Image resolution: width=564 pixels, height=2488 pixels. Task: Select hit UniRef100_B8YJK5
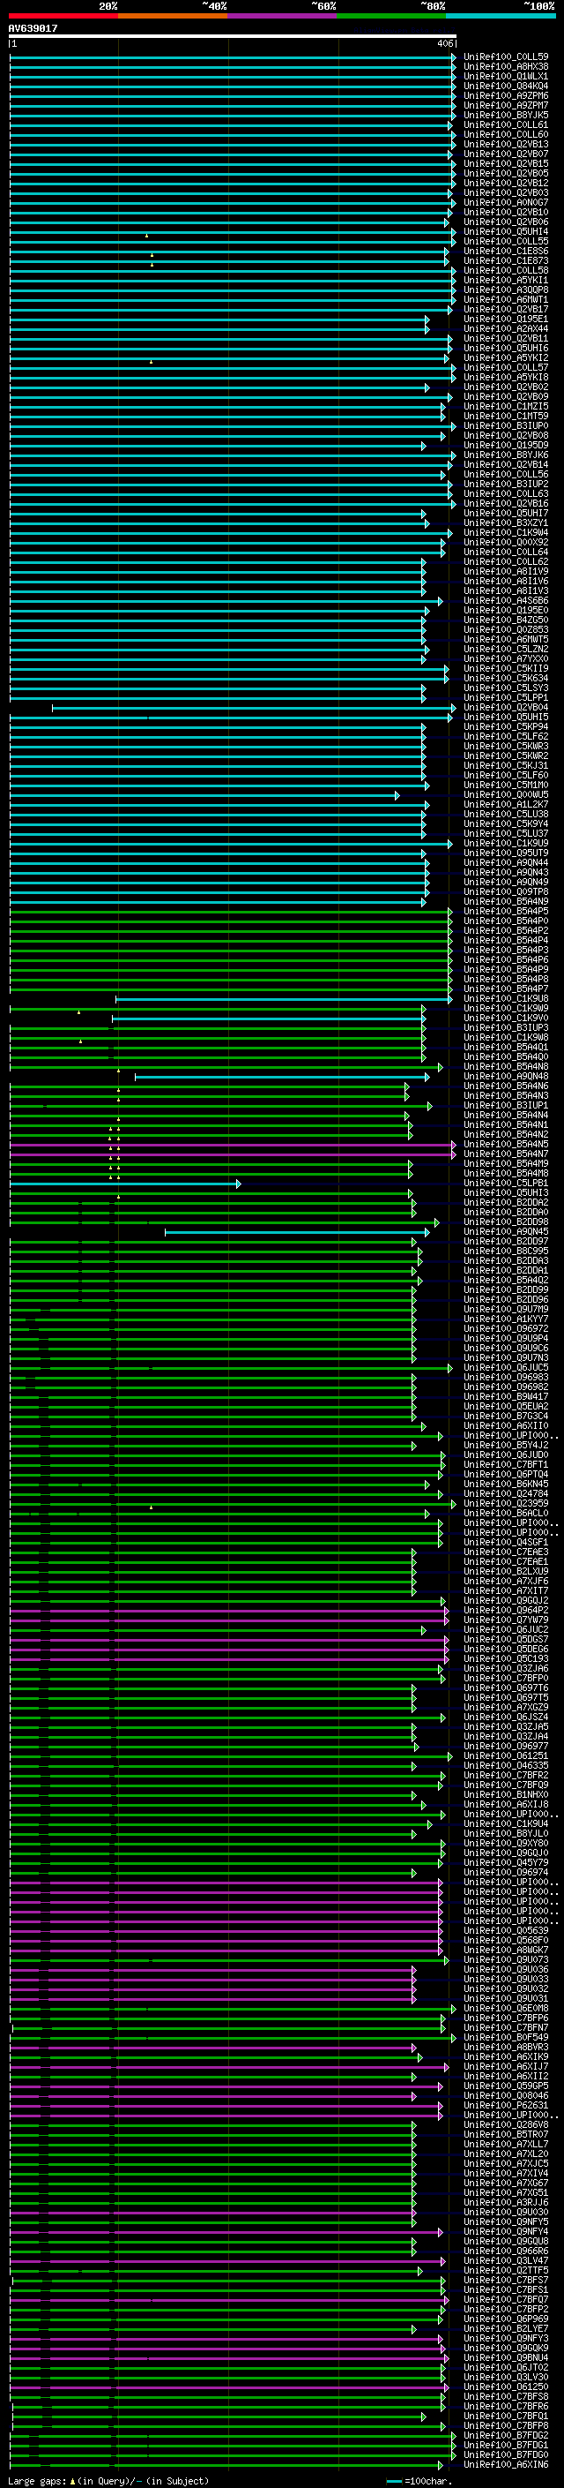click(506, 115)
